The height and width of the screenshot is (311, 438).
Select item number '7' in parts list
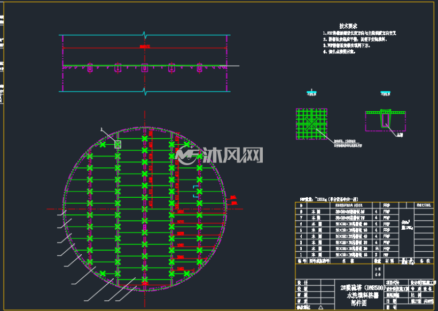[301, 217]
